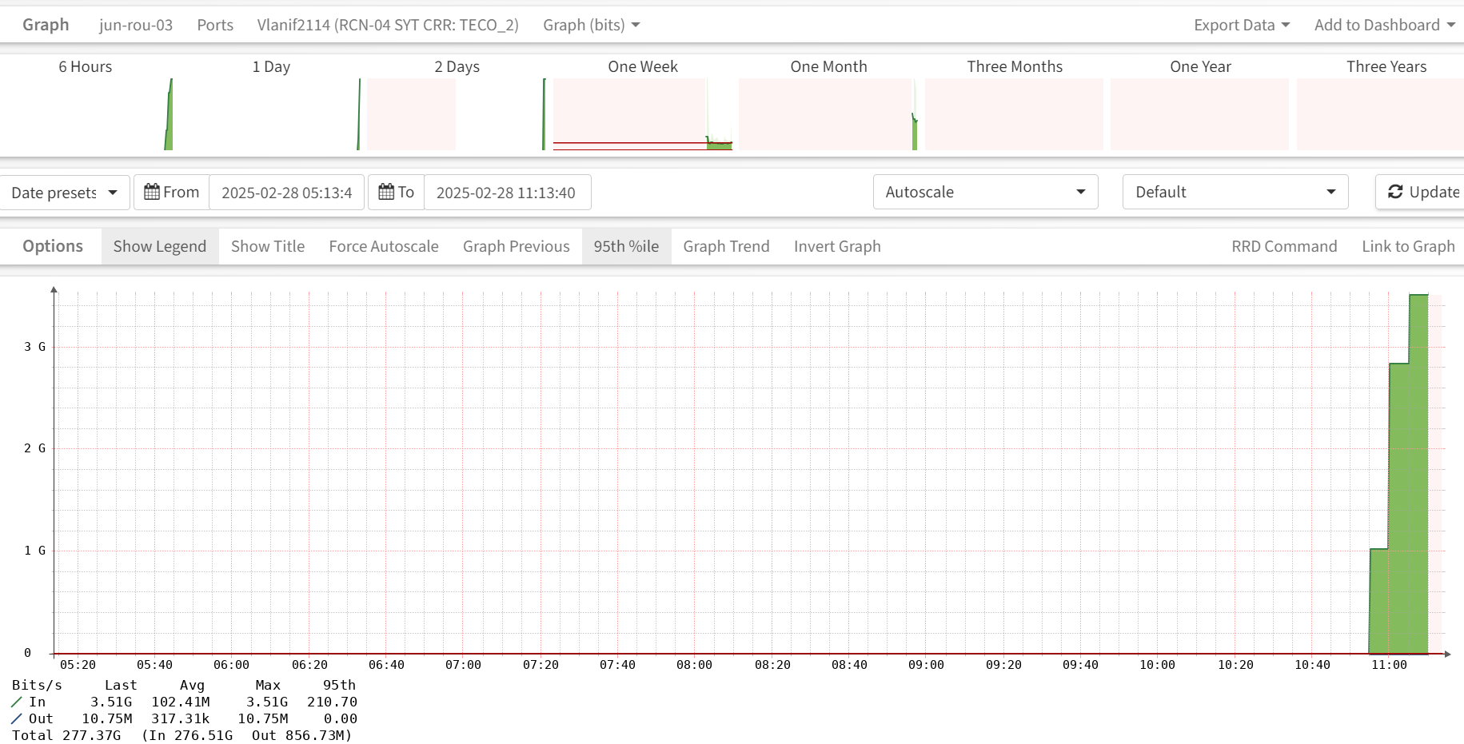Open the 6 Hours graph thumbnail
Viewport: 1464px width, 744px height.
tap(86, 113)
